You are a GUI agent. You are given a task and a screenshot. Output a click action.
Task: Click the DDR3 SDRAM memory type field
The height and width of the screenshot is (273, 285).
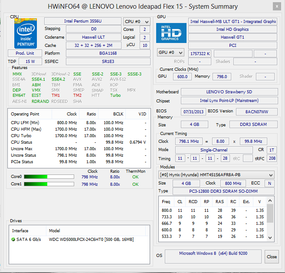pyautogui.click(x=253, y=125)
